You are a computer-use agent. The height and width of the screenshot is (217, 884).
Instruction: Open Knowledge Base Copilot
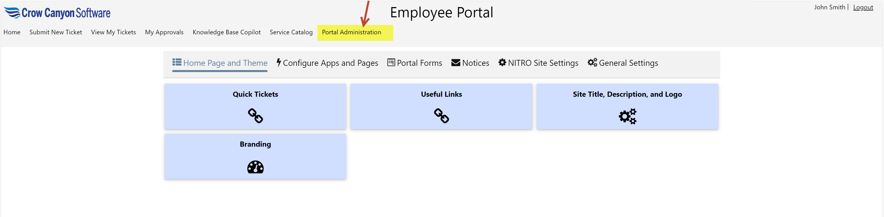227,32
